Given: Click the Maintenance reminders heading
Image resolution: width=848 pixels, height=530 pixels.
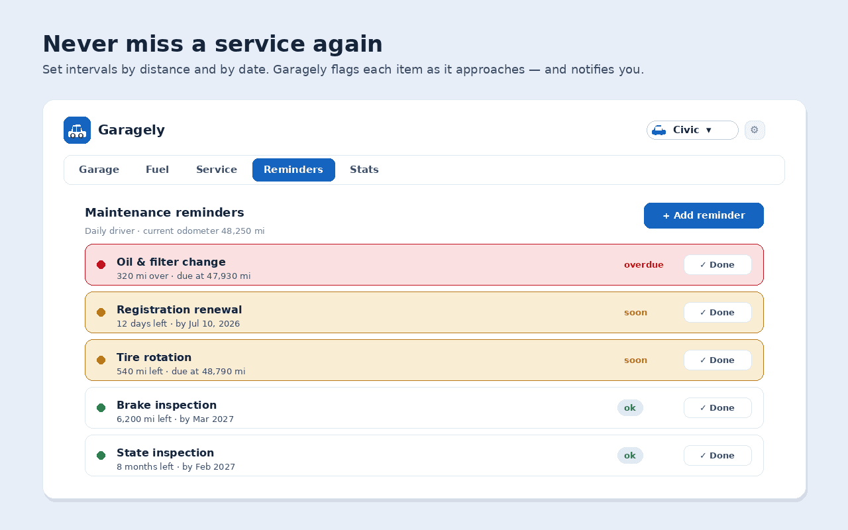Looking at the screenshot, I should click(x=164, y=213).
